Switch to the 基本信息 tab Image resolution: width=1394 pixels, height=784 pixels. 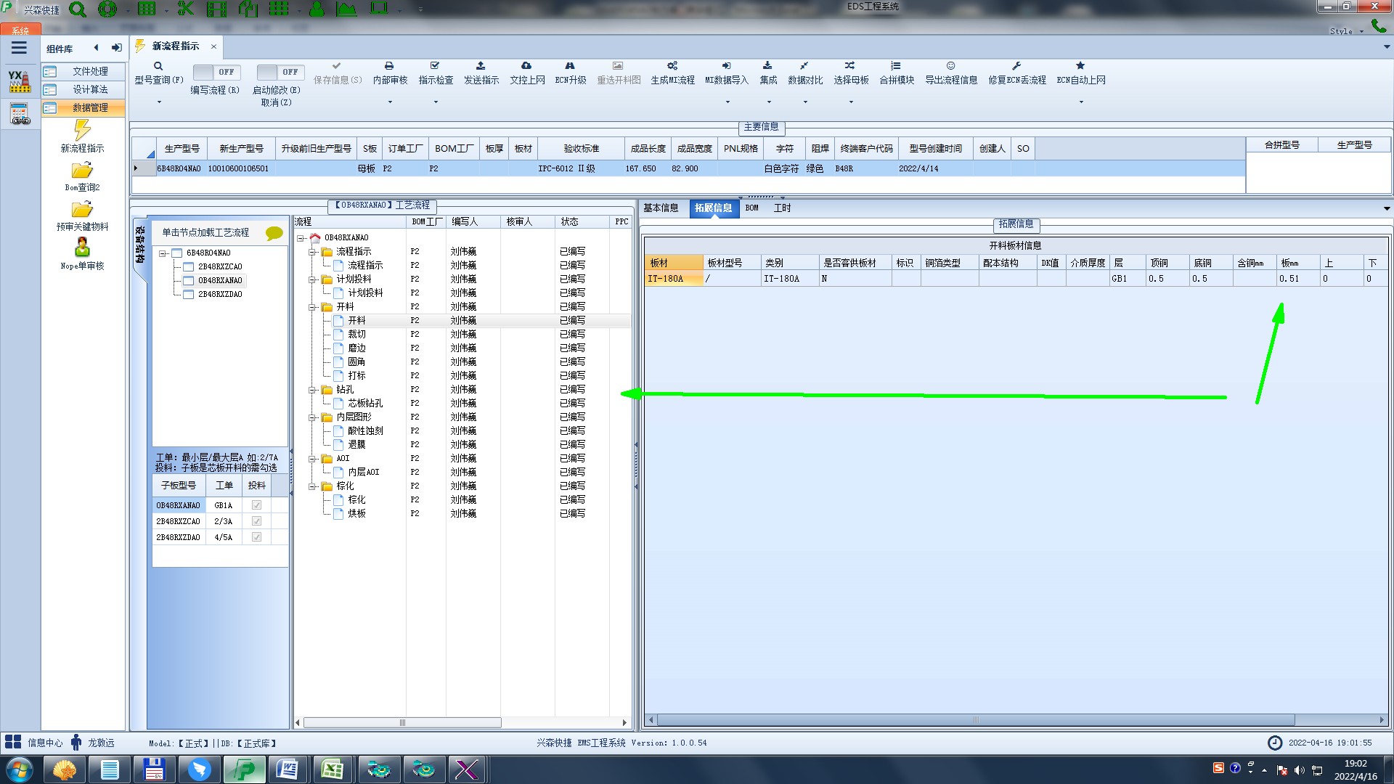tap(661, 208)
